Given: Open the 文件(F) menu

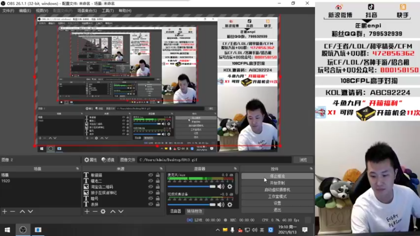Looking at the screenshot, I should coord(8,10).
